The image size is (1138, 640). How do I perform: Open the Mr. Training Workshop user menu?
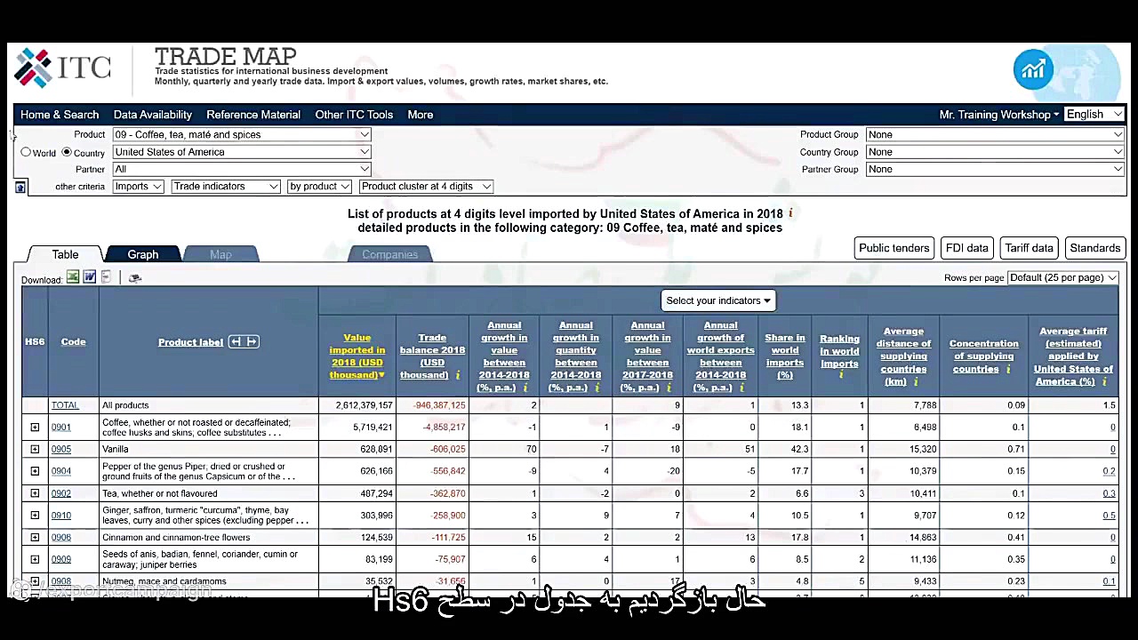[x=999, y=115]
